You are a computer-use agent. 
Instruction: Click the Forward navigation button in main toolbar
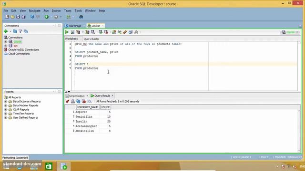(x=56, y=17)
